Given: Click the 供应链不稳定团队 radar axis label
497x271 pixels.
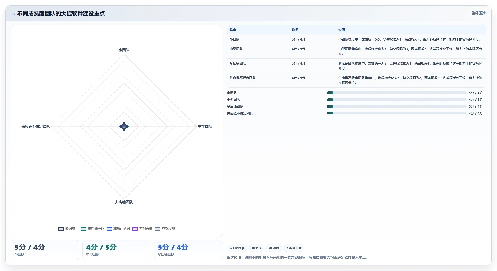Looking at the screenshot, I should [36, 126].
